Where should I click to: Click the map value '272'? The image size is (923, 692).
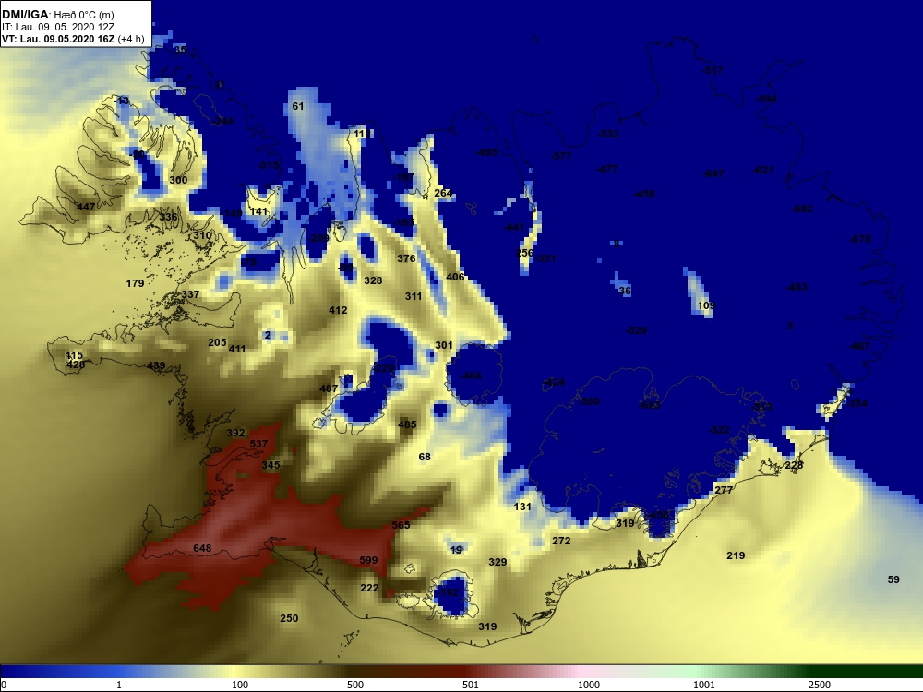pyautogui.click(x=561, y=541)
